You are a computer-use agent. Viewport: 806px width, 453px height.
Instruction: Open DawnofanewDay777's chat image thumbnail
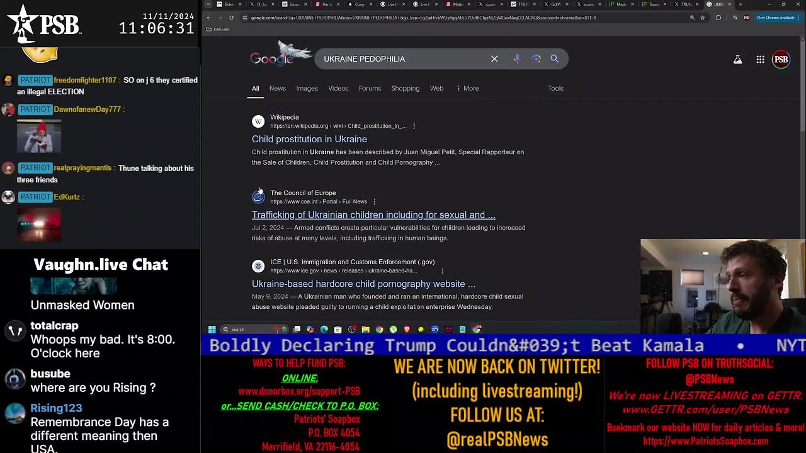(x=39, y=137)
